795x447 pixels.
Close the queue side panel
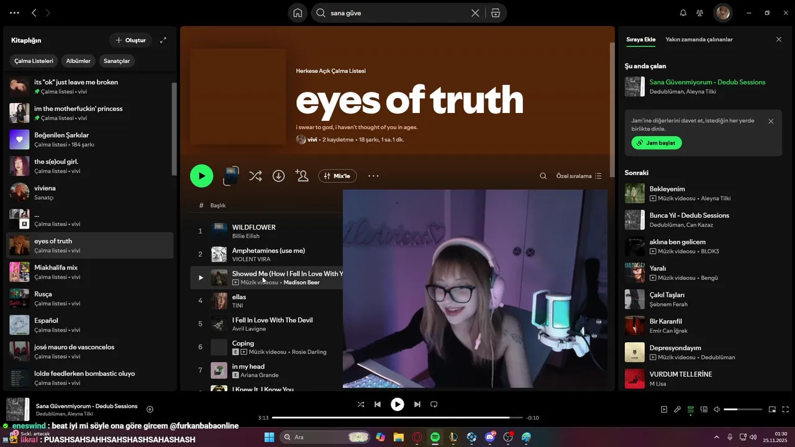tap(779, 39)
